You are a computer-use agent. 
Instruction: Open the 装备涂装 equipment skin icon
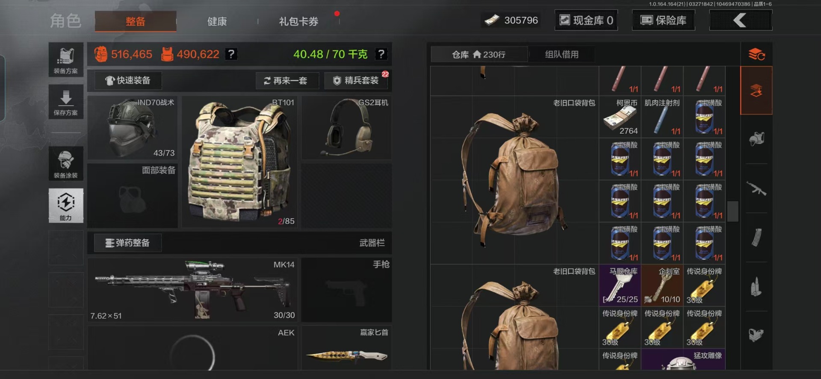[x=66, y=163]
